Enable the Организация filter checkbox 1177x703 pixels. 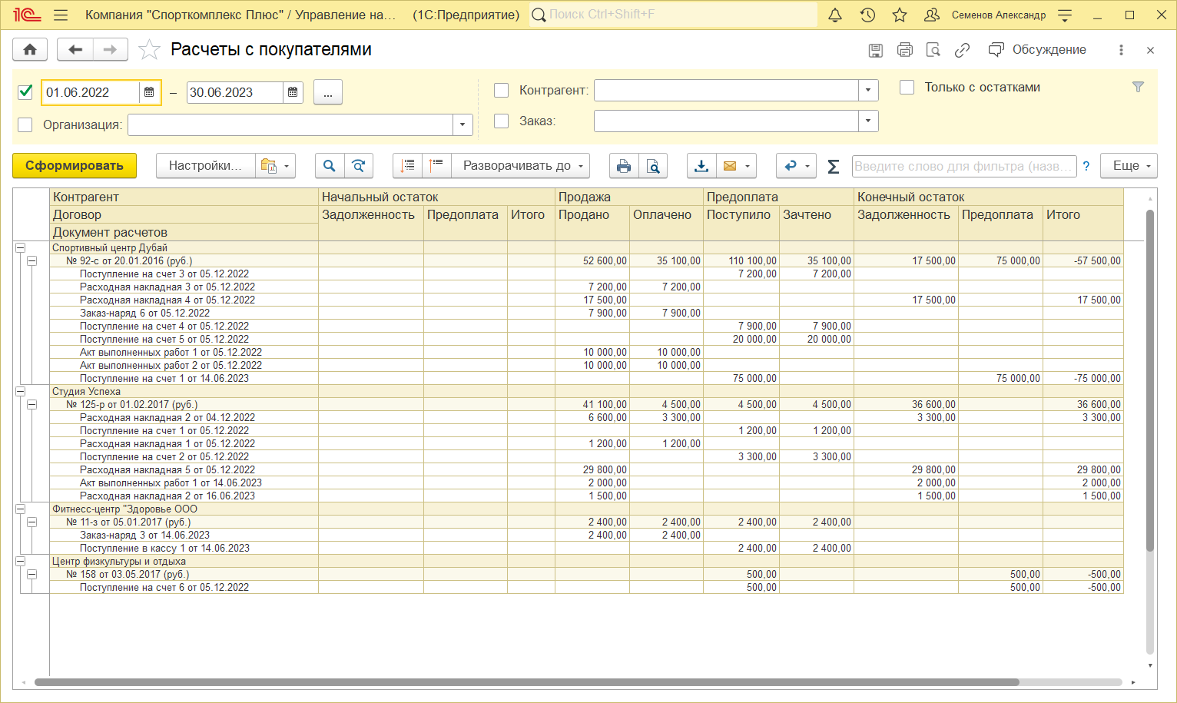click(x=25, y=124)
